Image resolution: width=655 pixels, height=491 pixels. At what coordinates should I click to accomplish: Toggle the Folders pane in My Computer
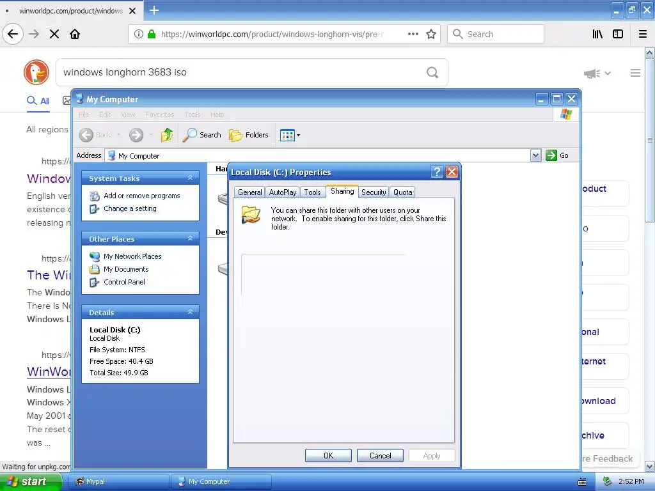[x=249, y=135]
